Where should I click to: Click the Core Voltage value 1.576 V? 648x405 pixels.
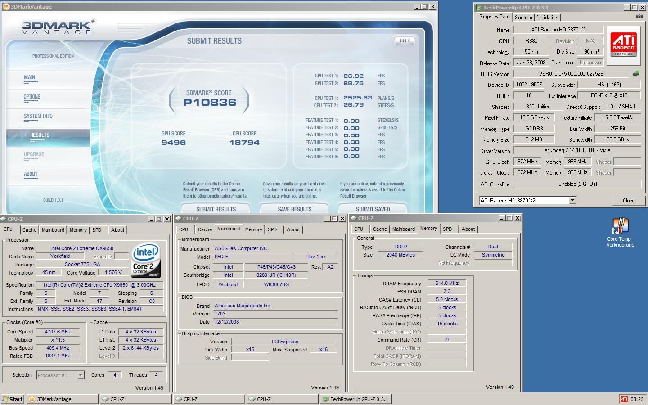(x=113, y=272)
